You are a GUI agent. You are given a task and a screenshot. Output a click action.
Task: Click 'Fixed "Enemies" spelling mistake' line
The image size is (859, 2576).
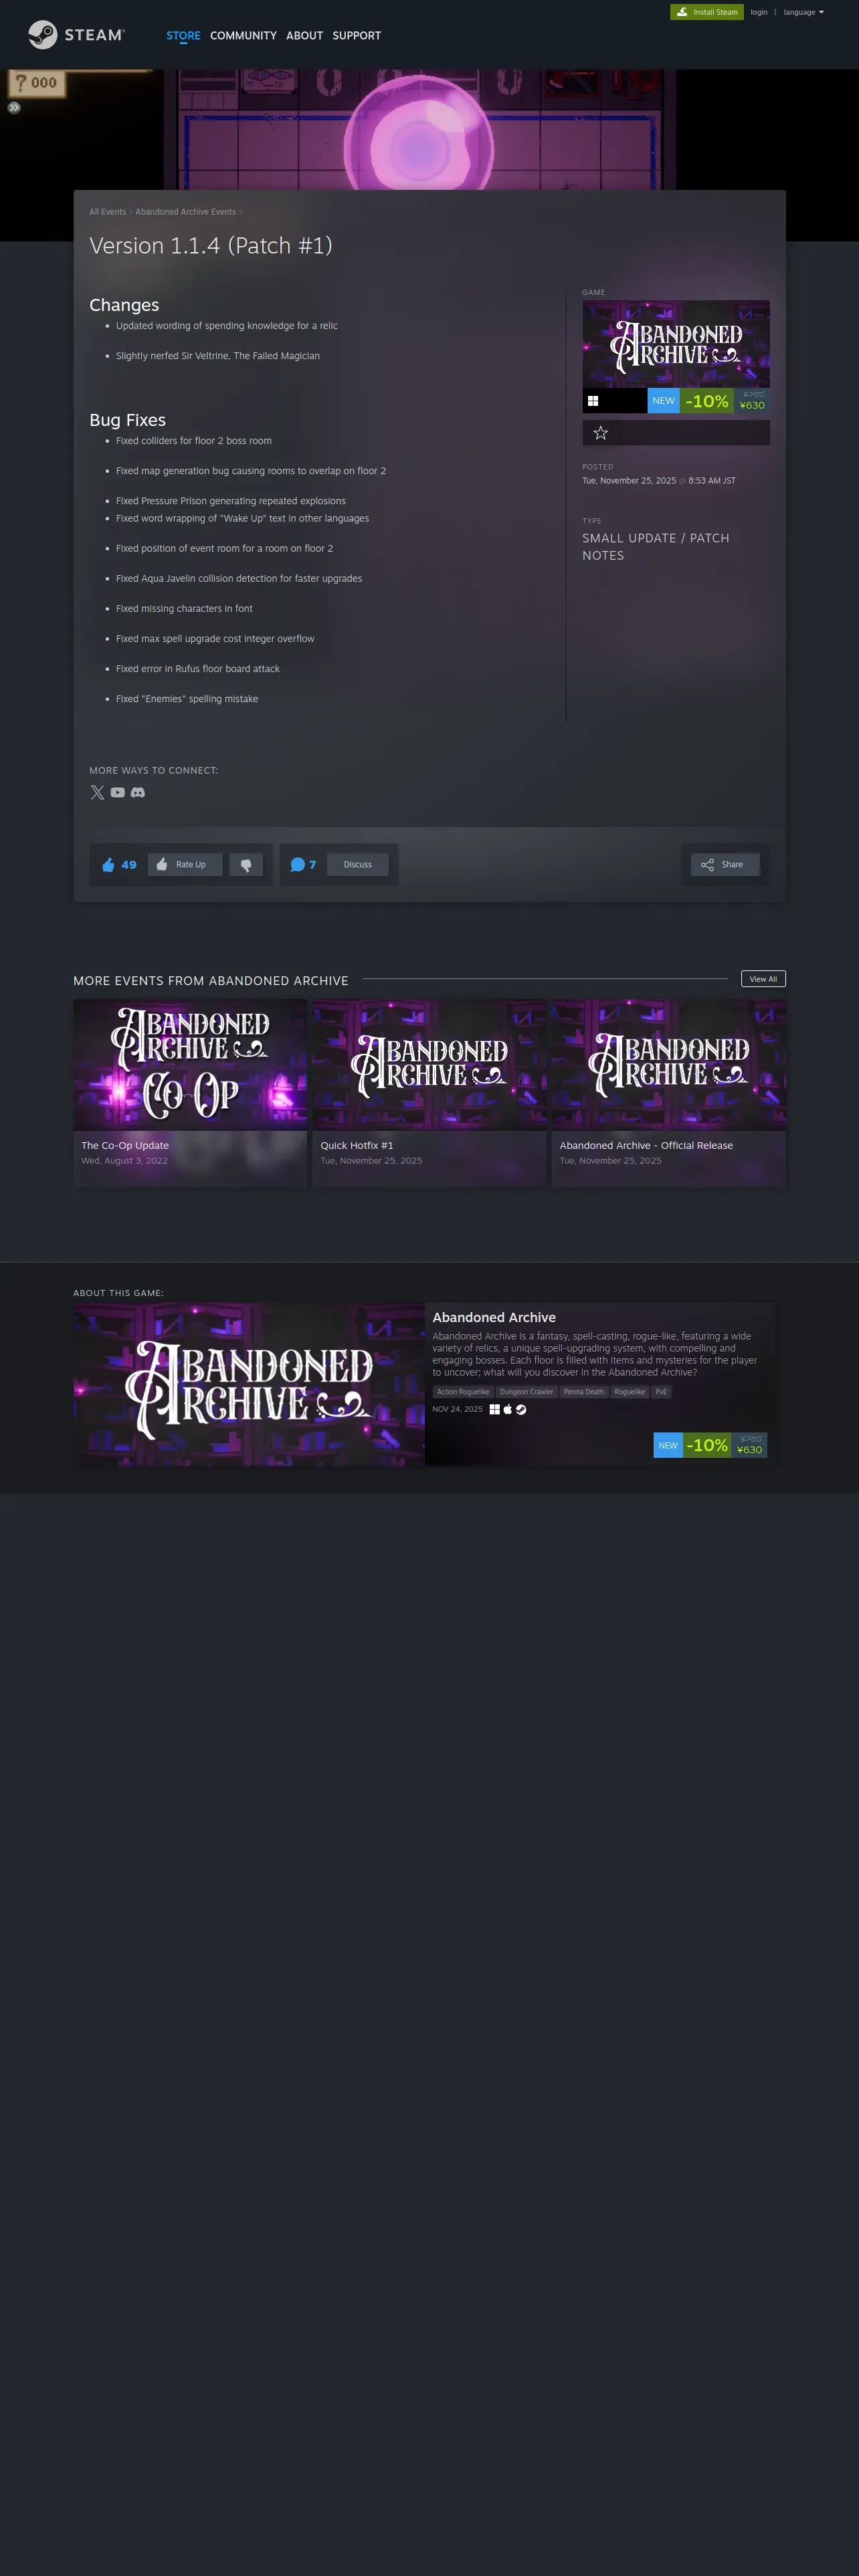click(187, 699)
